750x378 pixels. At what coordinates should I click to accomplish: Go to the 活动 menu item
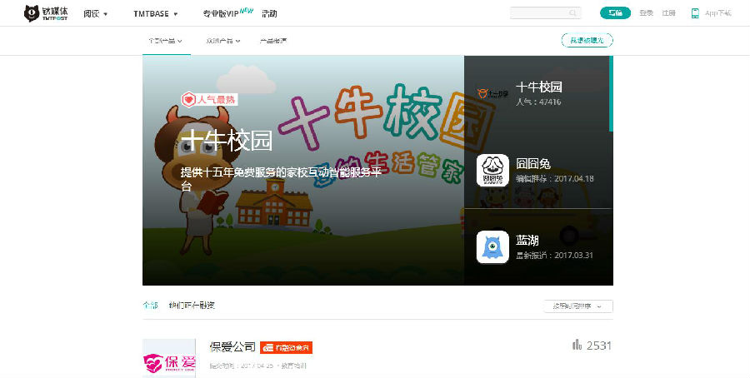coord(269,14)
